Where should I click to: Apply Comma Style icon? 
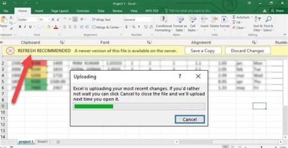pyautogui.click(x=139, y=27)
